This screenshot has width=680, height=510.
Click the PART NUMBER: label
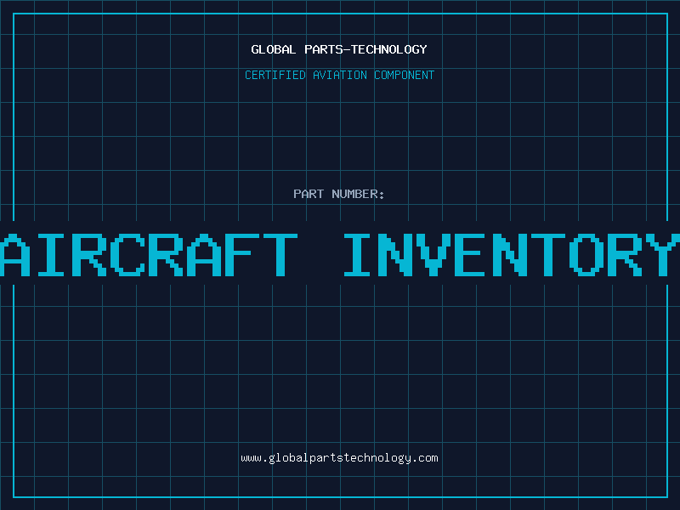click(x=339, y=194)
